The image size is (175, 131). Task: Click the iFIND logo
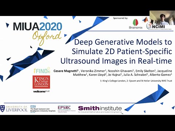[42, 70]
